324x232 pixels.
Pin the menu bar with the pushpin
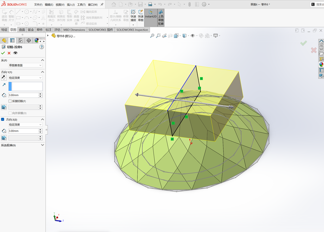coord(102,4)
